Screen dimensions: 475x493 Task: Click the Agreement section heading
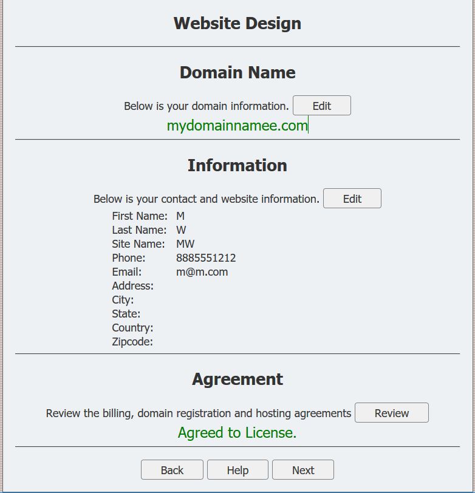click(x=237, y=379)
